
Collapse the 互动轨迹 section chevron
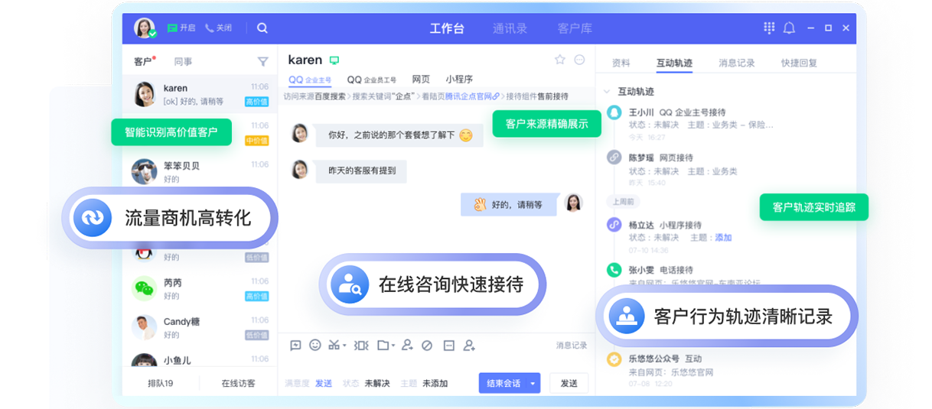pos(607,92)
